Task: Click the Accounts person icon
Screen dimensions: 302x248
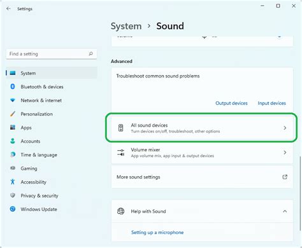Action: [13, 141]
